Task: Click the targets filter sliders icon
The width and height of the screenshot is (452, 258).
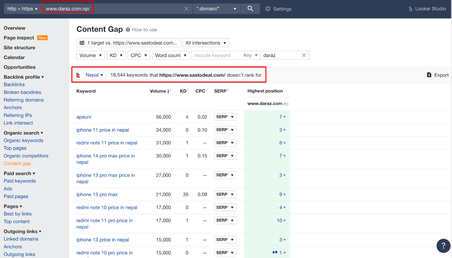Action: pos(82,43)
